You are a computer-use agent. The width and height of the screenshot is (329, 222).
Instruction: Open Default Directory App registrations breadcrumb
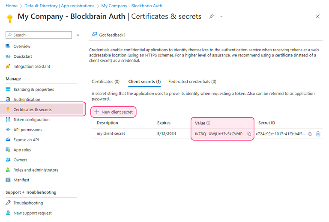coord(59,6)
